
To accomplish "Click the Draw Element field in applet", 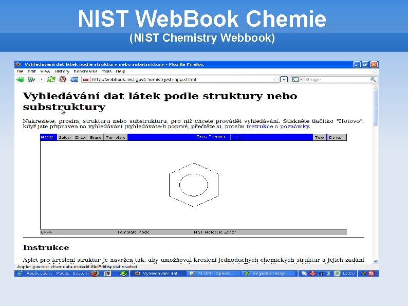I will 237,137.
